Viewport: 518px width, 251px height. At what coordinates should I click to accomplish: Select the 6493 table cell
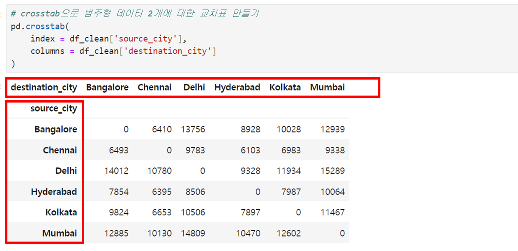click(118, 150)
